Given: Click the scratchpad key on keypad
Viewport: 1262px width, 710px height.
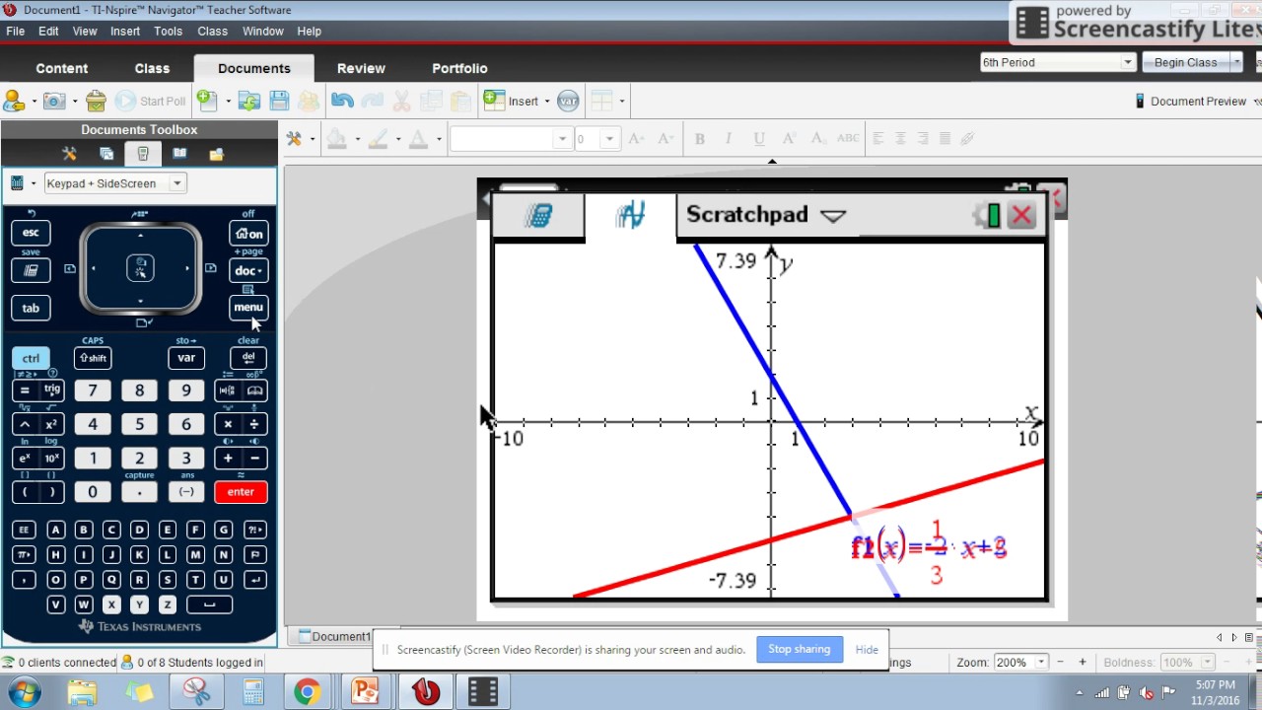Looking at the screenshot, I should click(31, 270).
